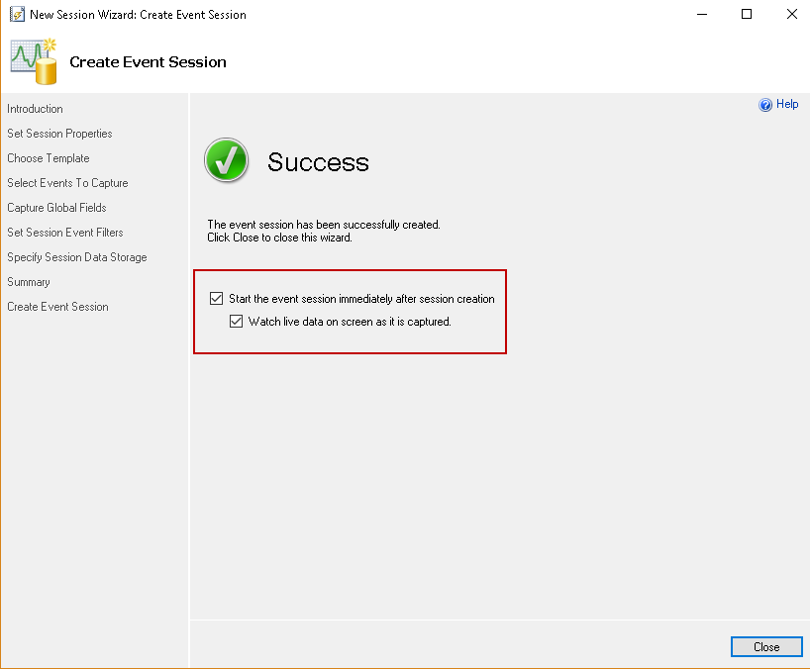Click the blue Help question mark icon
810x669 pixels.
coord(765,105)
